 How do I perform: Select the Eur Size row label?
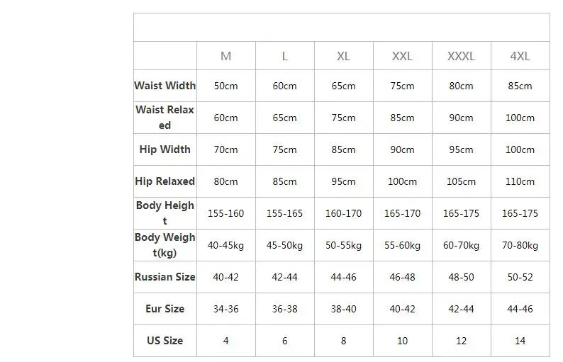coord(165,309)
